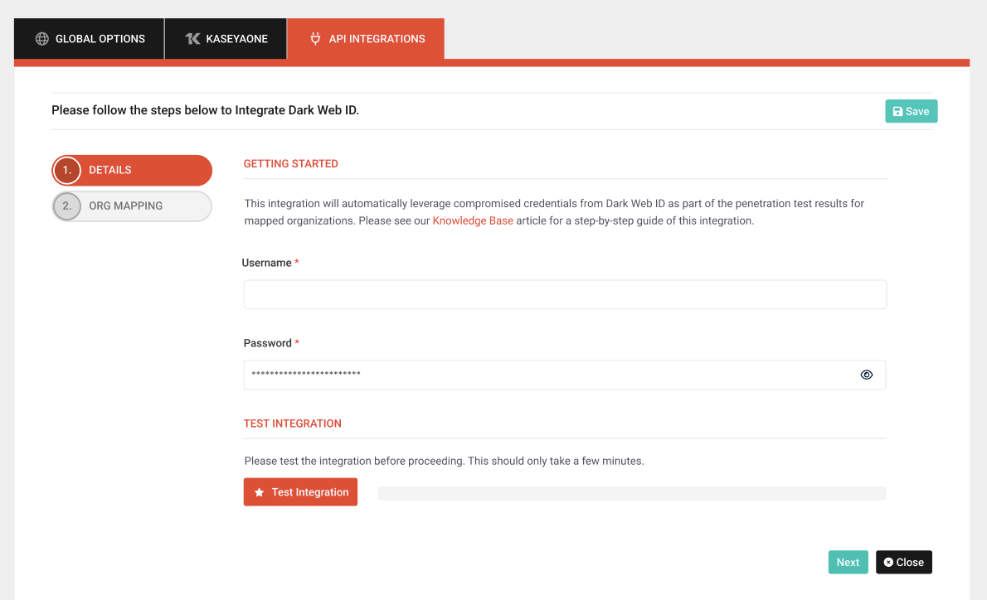Click inside the Password field
Screen dimensions: 987x600
pyautogui.click(x=547, y=375)
